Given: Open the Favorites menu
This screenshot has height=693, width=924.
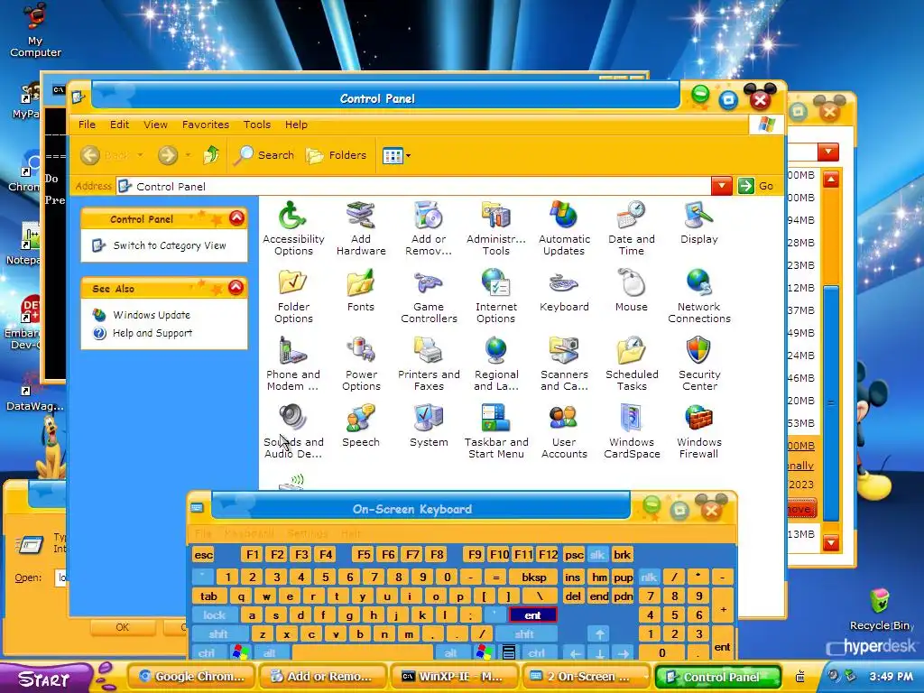Looking at the screenshot, I should 206,125.
